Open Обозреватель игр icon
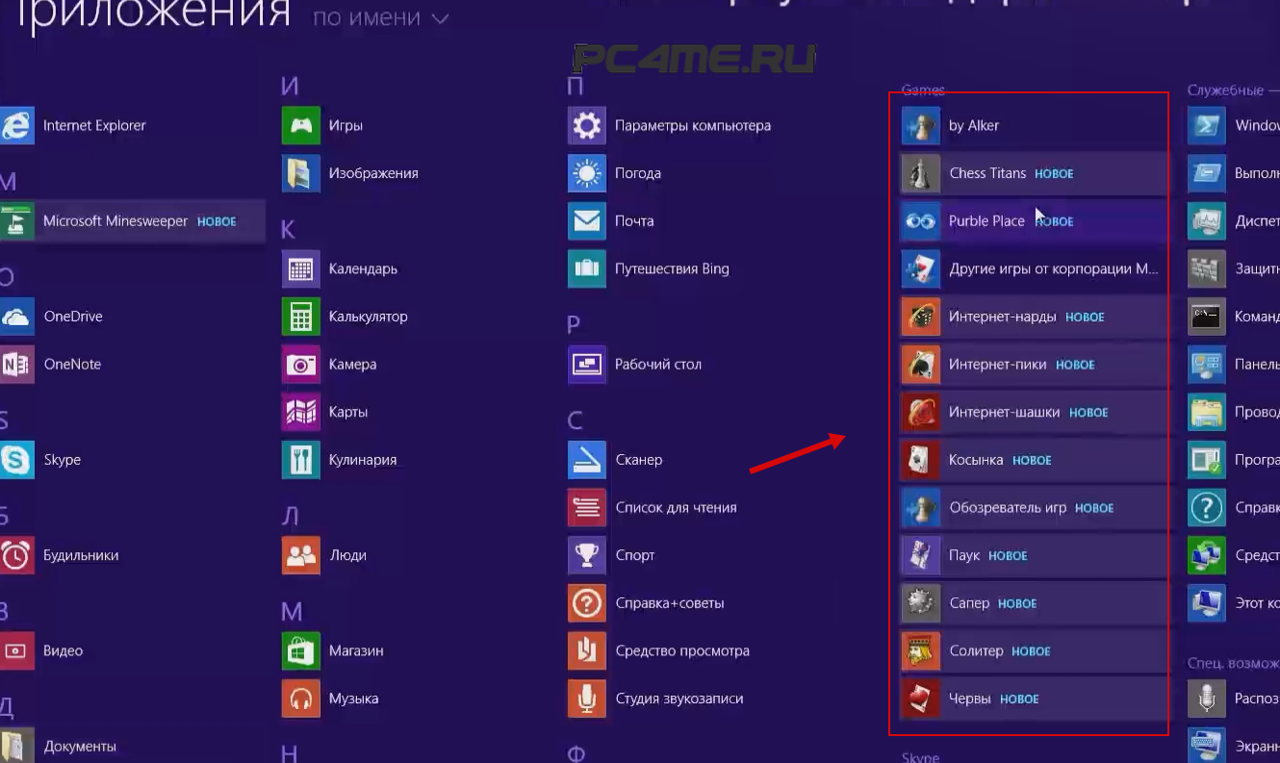This screenshot has width=1280, height=763. (x=921, y=507)
